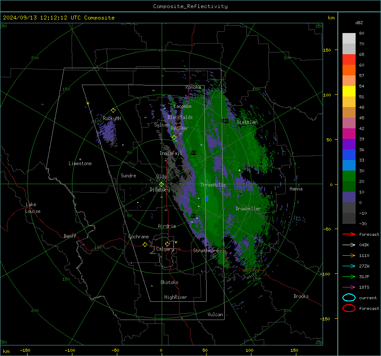
Task: Click the 2024/09/13 12:12:12 UTC timestamp
Action: (x=41, y=18)
